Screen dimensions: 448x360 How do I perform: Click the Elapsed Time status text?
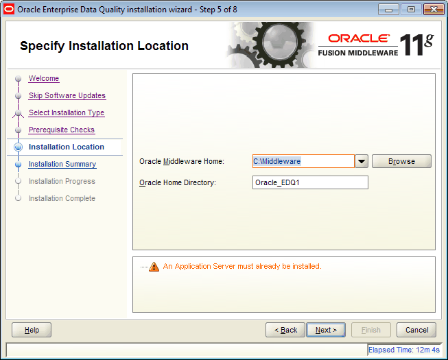403,350
